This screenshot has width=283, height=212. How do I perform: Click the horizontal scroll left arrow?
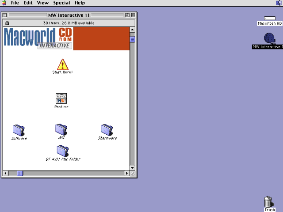(5, 174)
